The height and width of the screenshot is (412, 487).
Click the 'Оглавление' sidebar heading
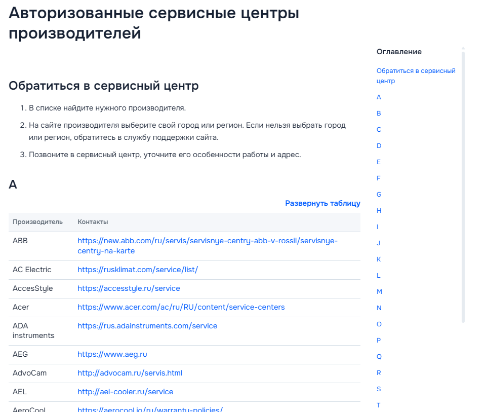[399, 52]
